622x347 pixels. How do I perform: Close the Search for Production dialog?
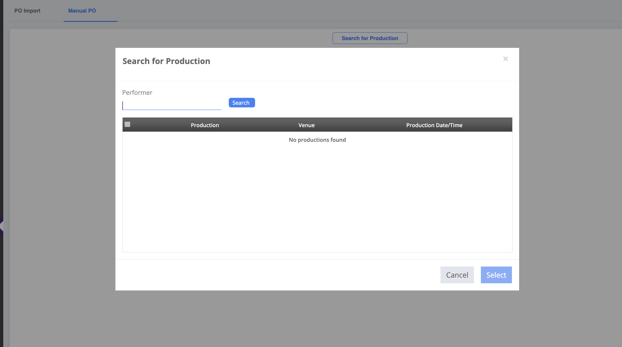[x=505, y=59]
